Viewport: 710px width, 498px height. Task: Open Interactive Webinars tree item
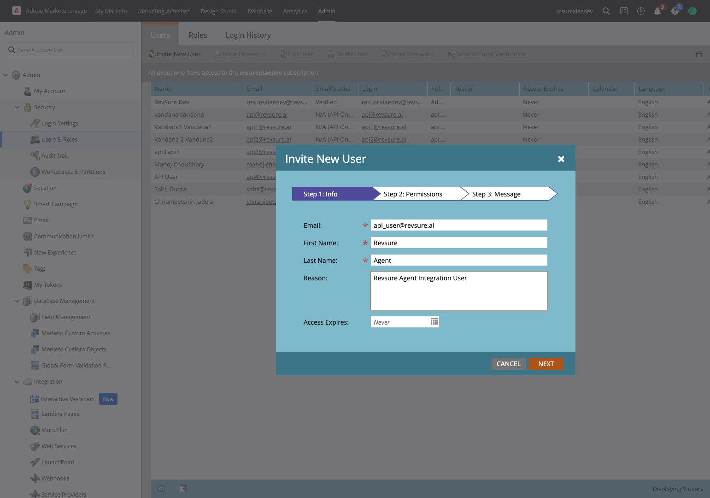pos(67,399)
